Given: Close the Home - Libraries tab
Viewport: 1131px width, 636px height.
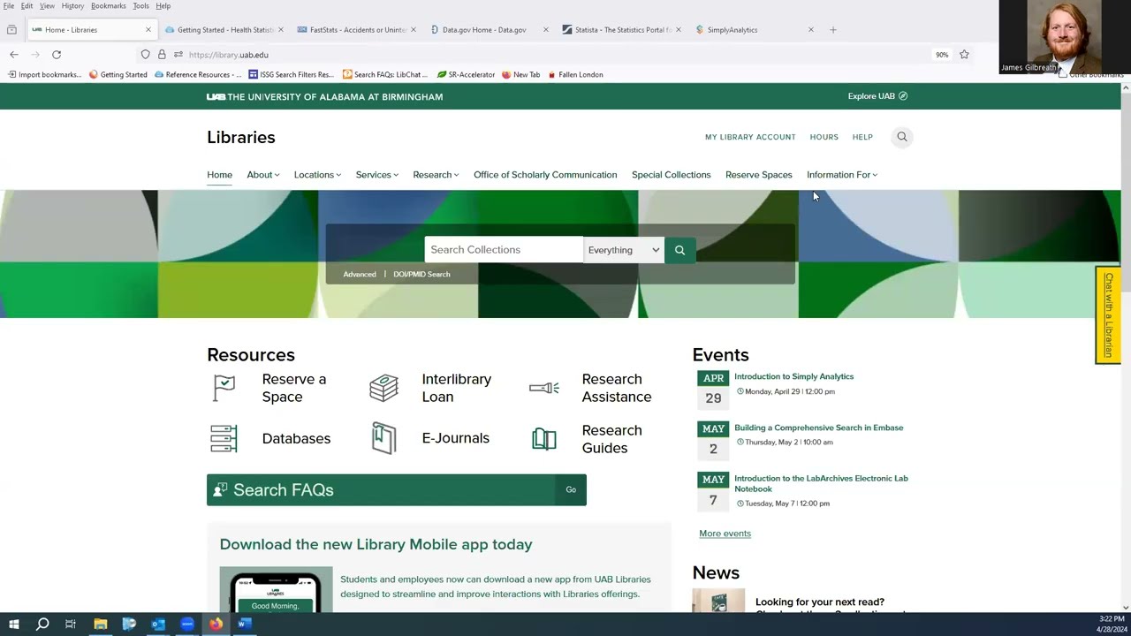Looking at the screenshot, I should [148, 30].
